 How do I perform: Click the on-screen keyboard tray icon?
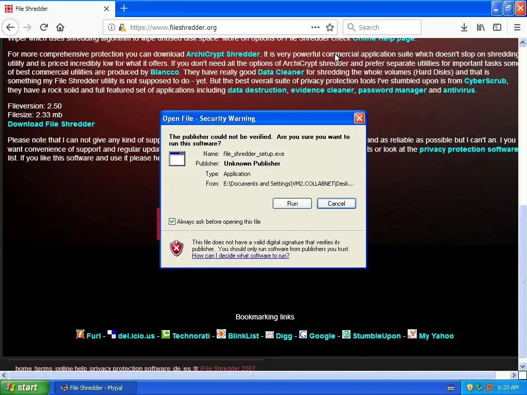click(x=451, y=388)
